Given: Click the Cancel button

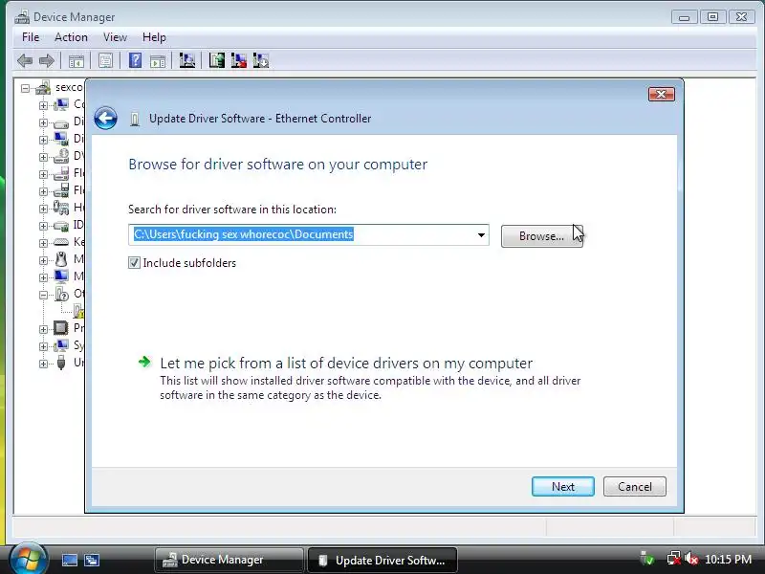Looking at the screenshot, I should pos(635,487).
